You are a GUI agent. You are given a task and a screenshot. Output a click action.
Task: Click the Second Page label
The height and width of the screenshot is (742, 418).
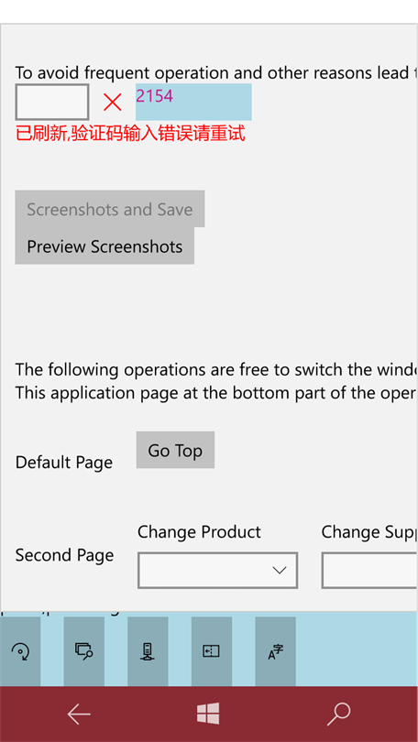pos(64,555)
